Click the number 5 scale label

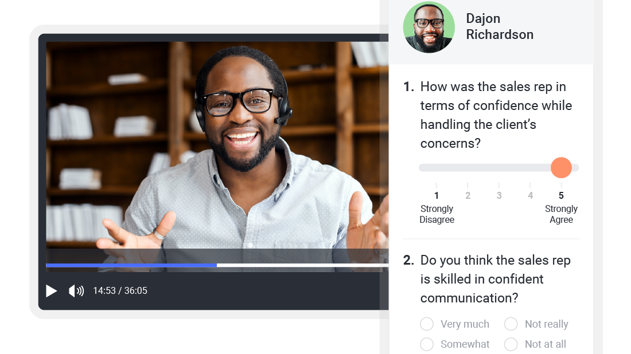(561, 195)
